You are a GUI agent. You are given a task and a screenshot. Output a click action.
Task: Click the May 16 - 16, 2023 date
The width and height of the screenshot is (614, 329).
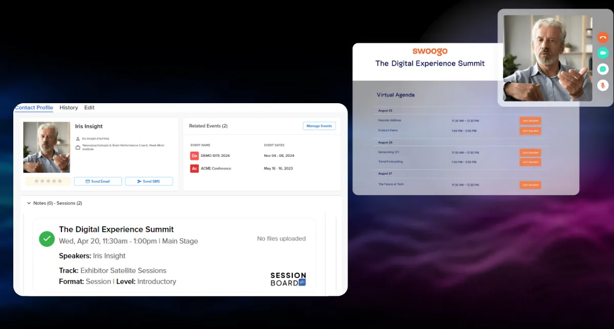pyautogui.click(x=279, y=169)
